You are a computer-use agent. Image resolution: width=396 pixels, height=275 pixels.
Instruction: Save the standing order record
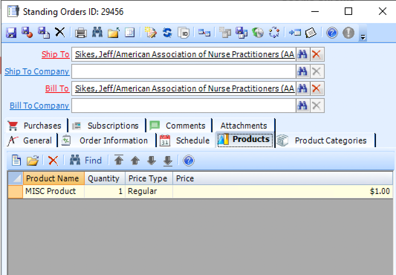pyautogui.click(x=11, y=33)
